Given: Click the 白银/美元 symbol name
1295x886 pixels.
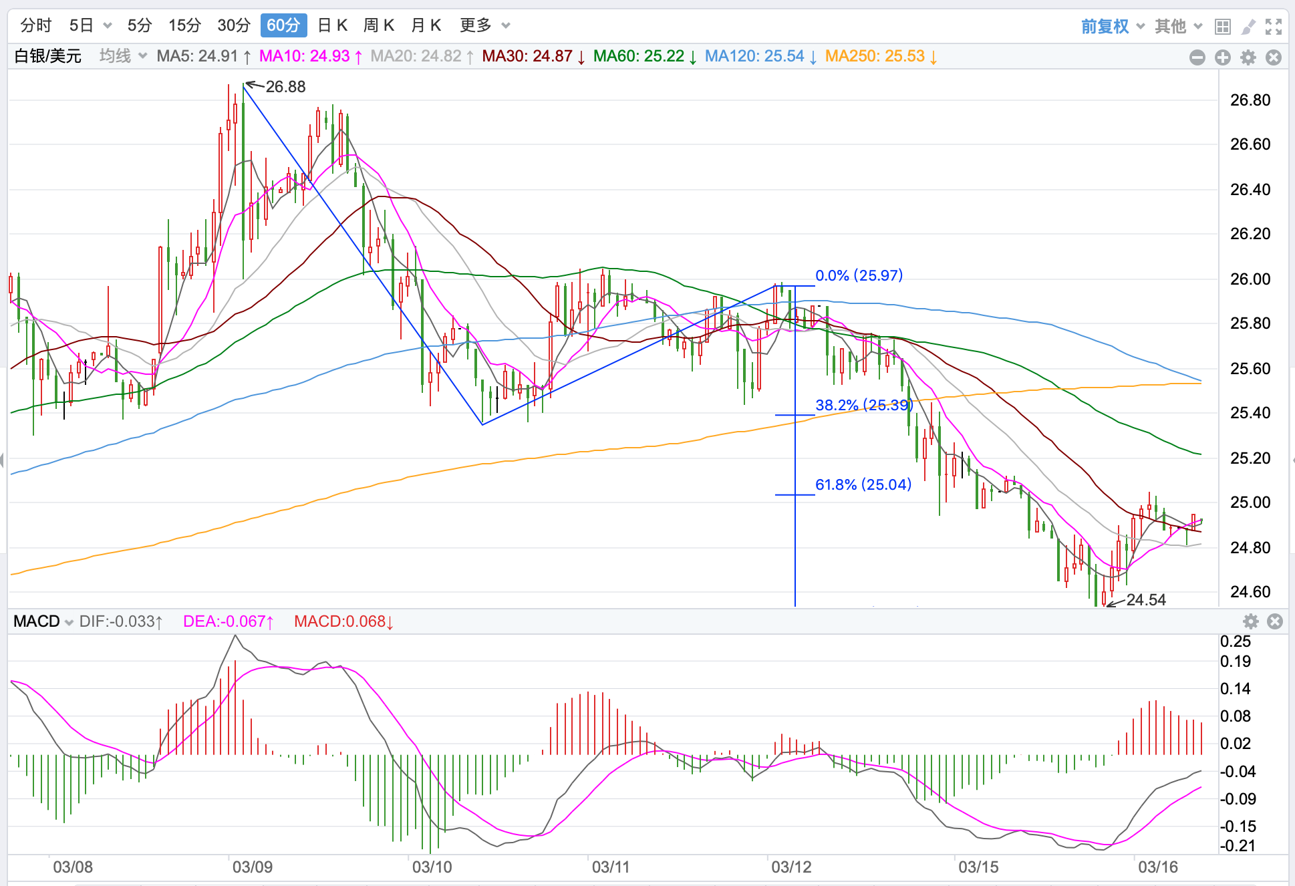Looking at the screenshot, I should click(48, 56).
